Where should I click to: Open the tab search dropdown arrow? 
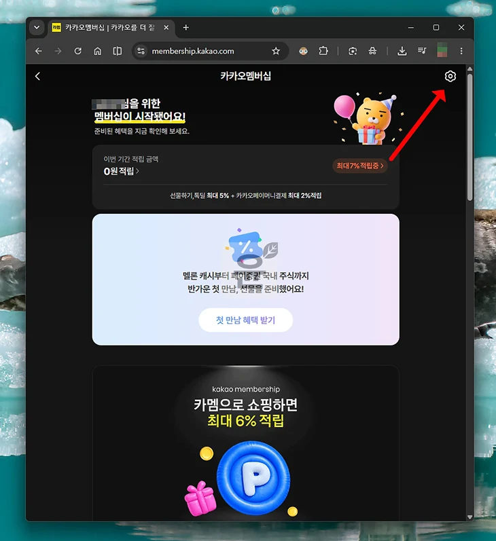(37, 27)
